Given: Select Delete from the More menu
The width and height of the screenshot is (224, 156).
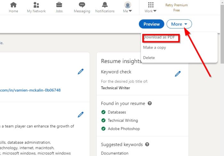Looking at the screenshot, I should pos(149,58).
